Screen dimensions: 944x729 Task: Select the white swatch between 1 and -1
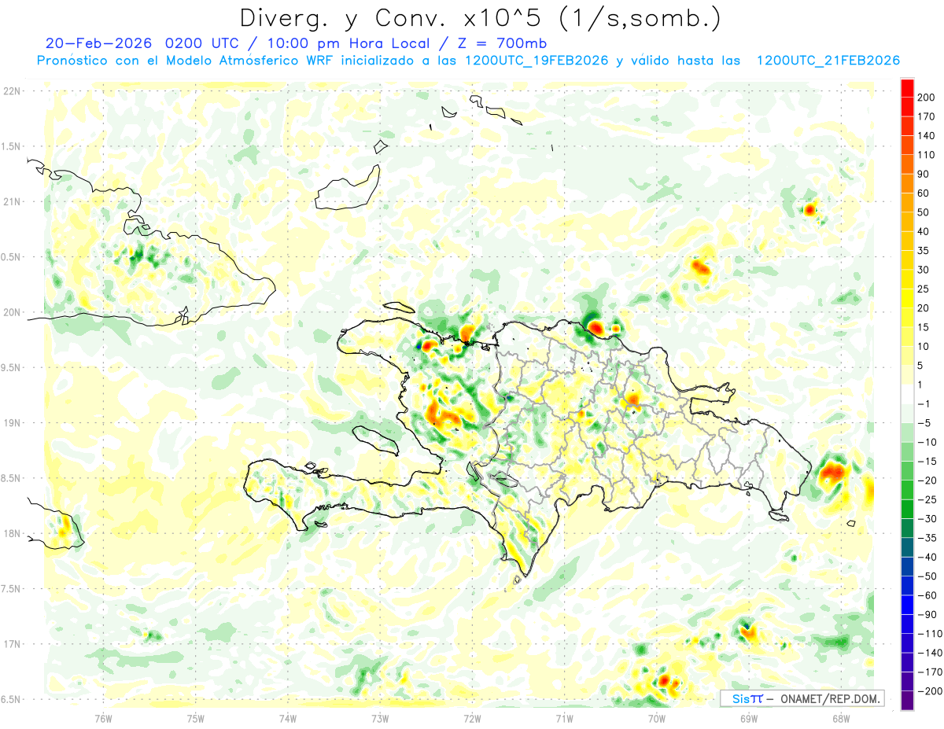click(x=907, y=394)
